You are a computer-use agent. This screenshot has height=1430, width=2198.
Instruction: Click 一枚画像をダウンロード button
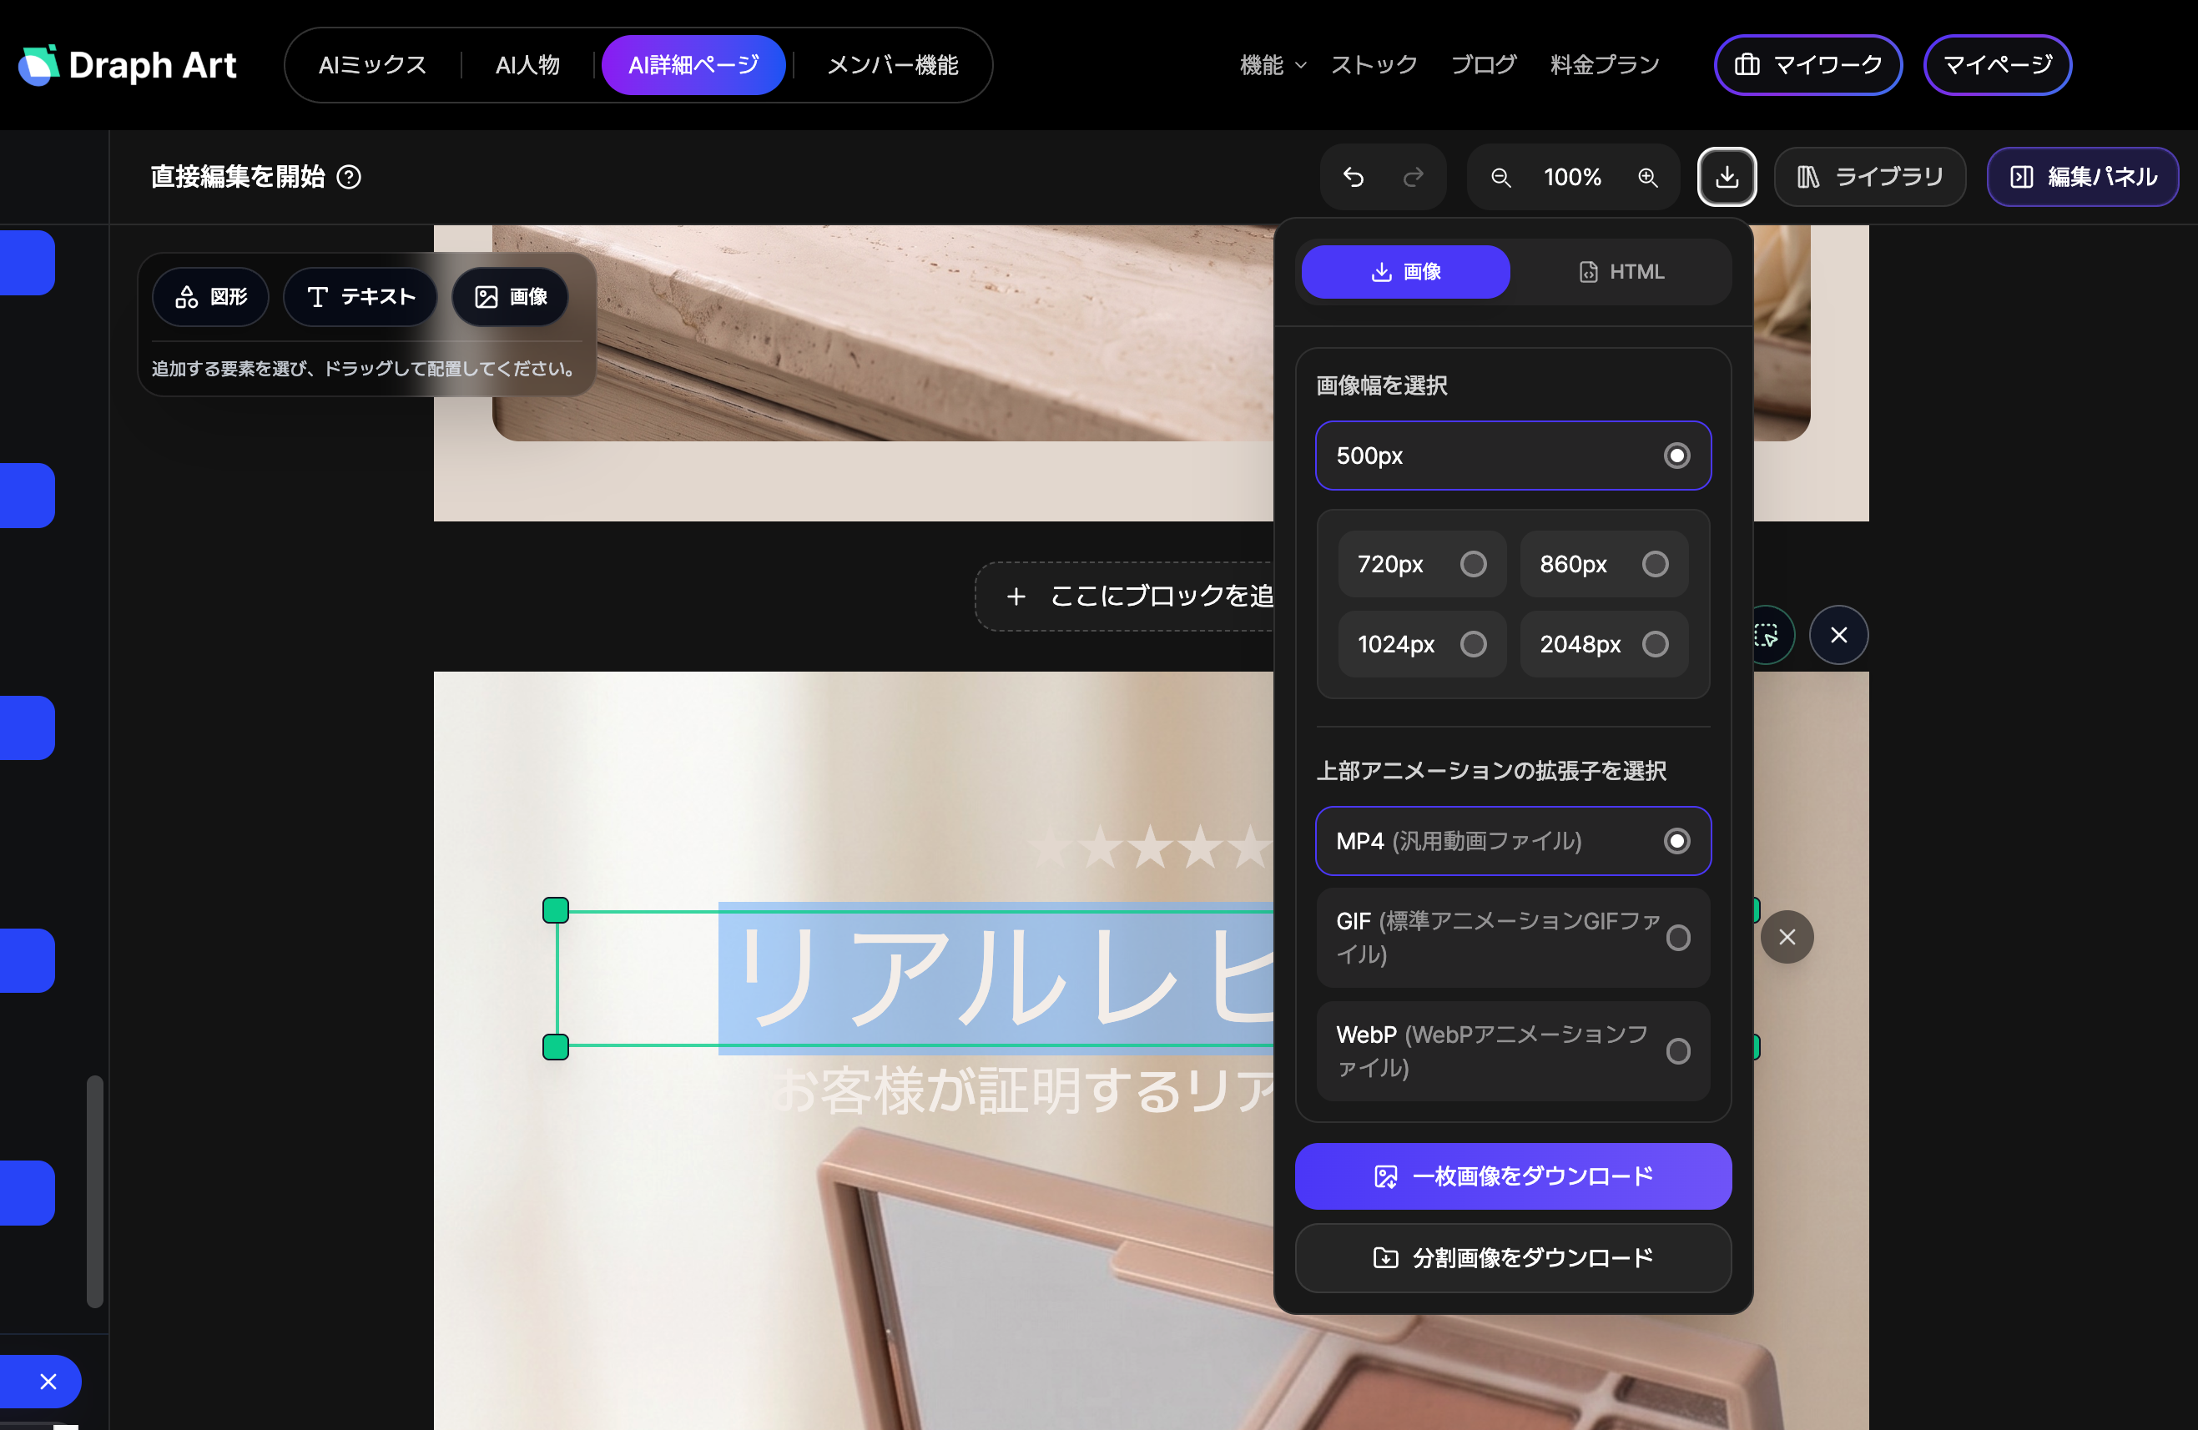point(1513,1176)
